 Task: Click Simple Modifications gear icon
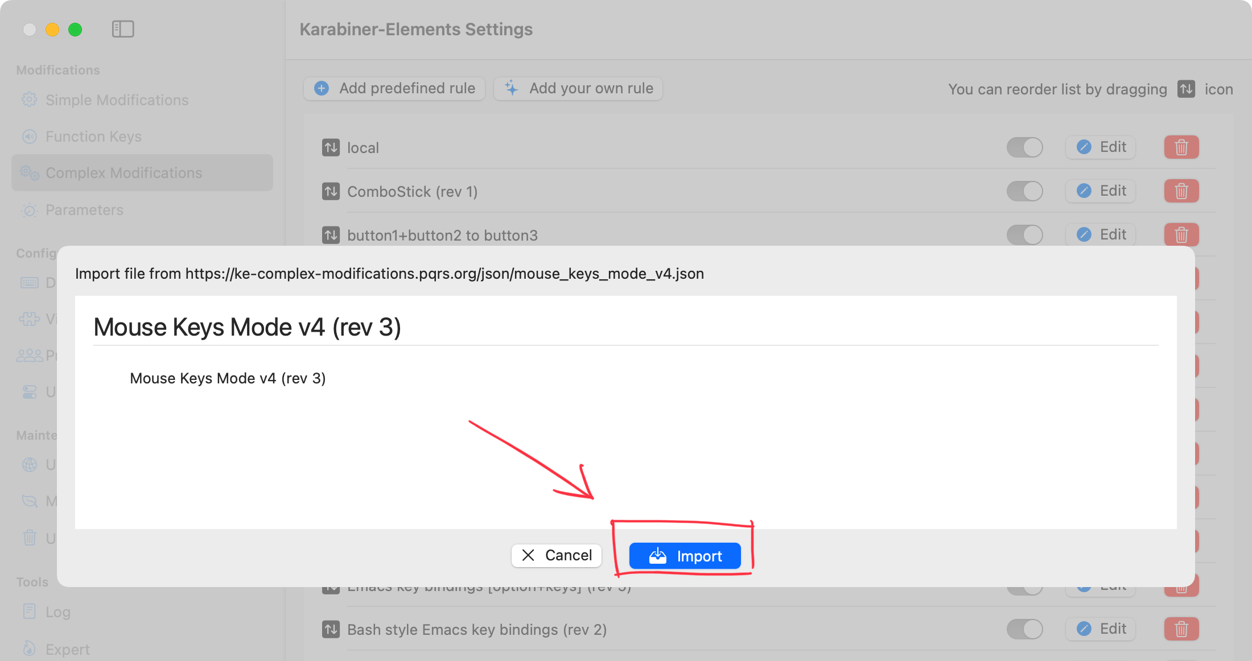point(30,100)
